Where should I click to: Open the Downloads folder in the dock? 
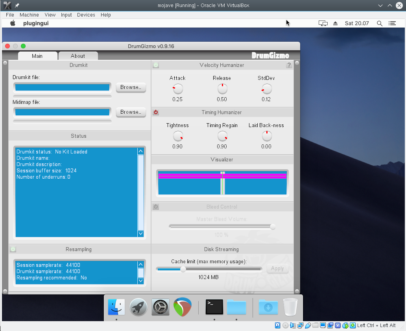tap(268, 307)
